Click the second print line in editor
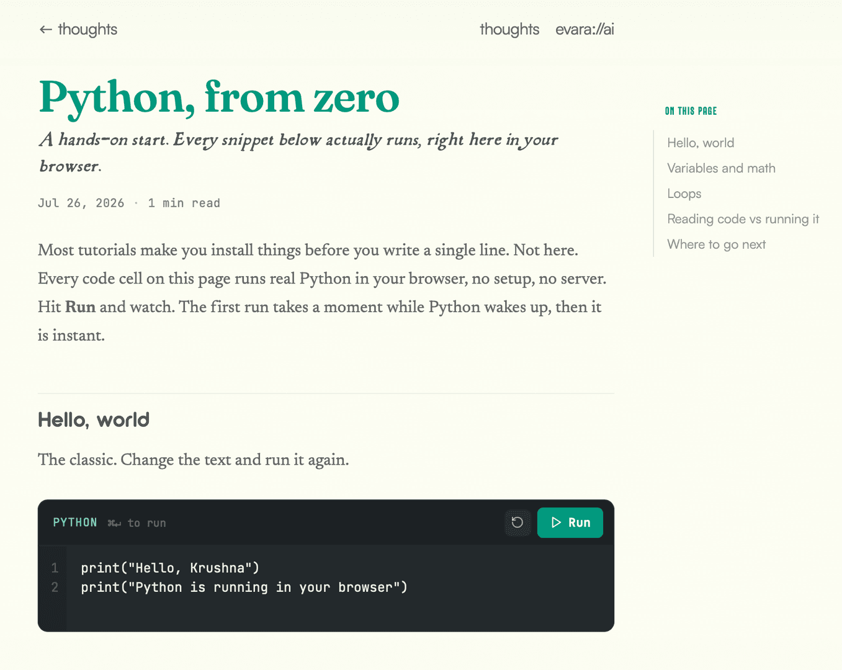This screenshot has height=670, width=842. tap(244, 587)
